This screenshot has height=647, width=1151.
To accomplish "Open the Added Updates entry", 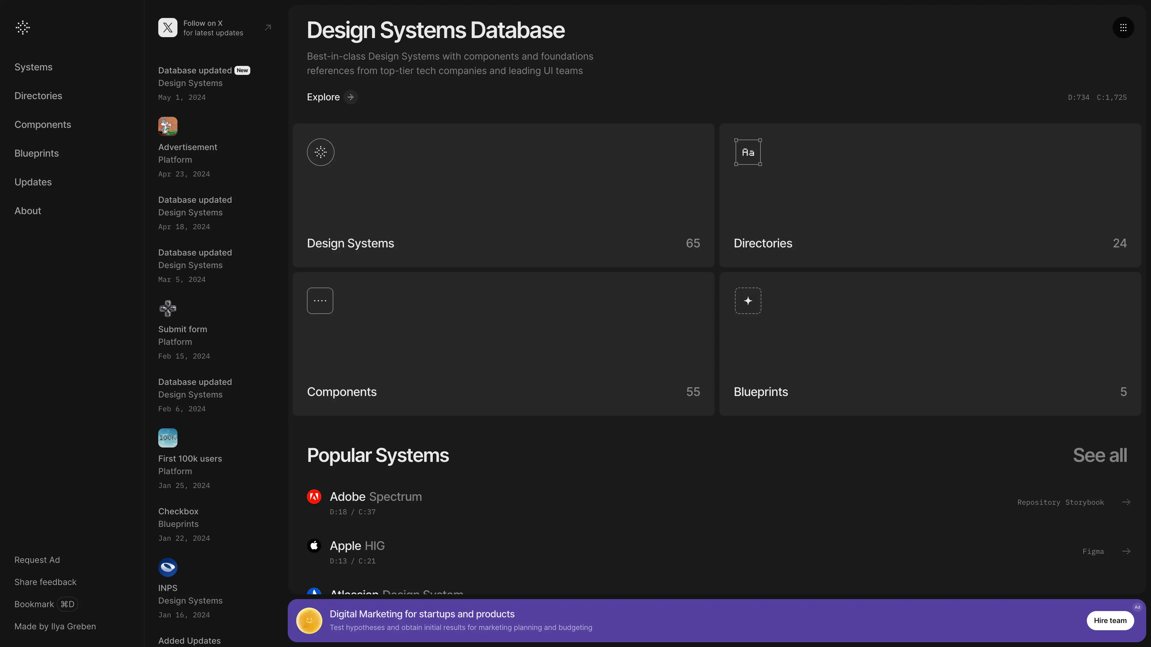I will click(189, 641).
